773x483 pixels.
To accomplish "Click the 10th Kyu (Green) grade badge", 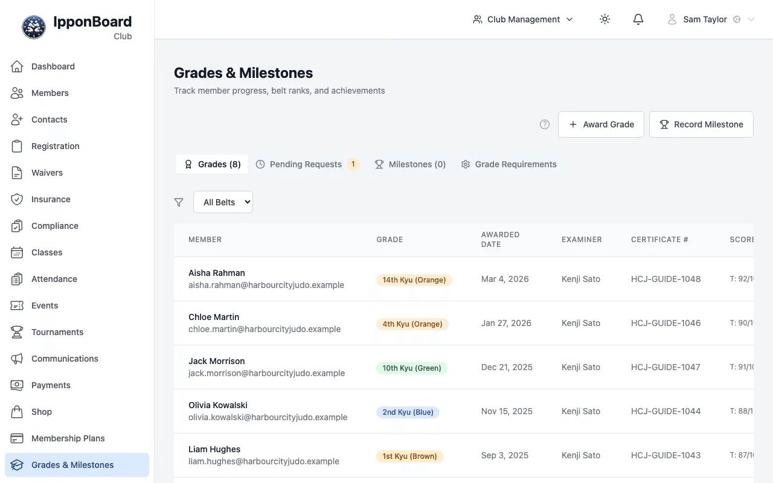I will point(412,368).
